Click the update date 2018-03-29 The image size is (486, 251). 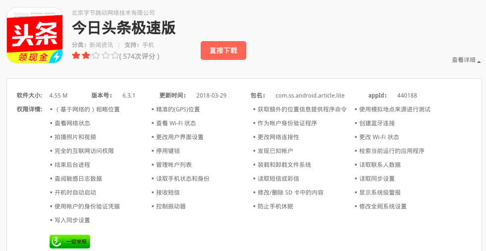point(212,96)
